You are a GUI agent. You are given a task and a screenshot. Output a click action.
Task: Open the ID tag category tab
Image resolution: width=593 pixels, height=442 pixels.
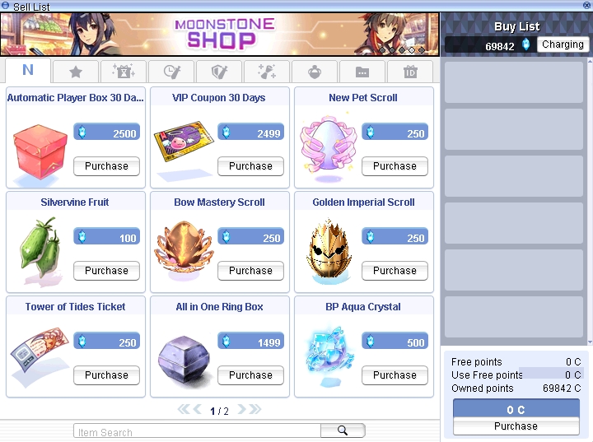click(410, 72)
